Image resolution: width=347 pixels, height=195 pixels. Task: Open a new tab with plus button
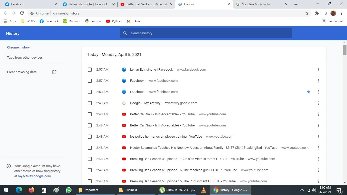(296, 4)
